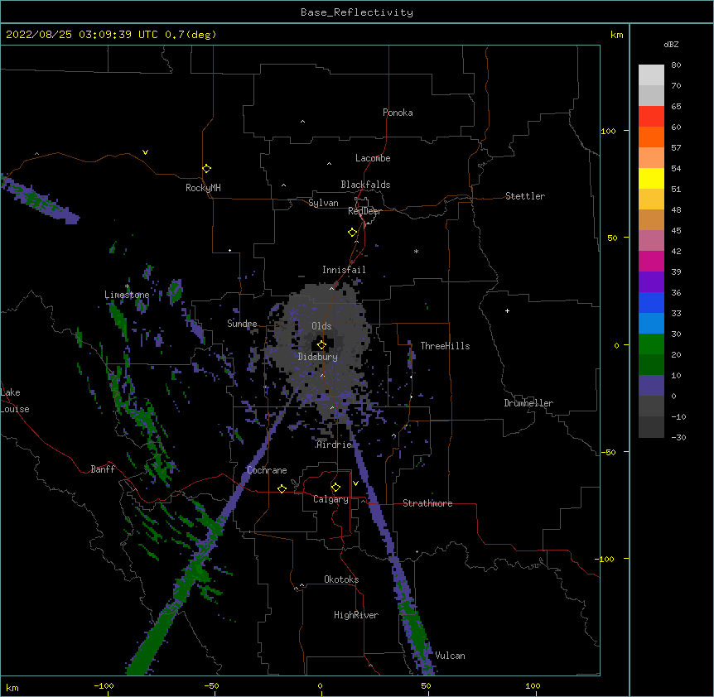714x697 pixels.
Task: Click the yellow V marker northwest of RockyMH
Action: pyautogui.click(x=145, y=152)
